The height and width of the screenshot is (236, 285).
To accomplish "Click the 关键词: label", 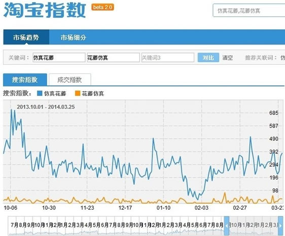I will pyautogui.click(x=19, y=58).
